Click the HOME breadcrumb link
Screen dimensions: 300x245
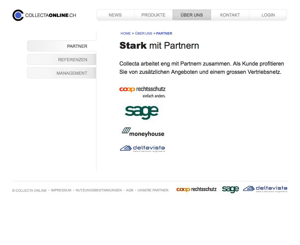(x=126, y=33)
